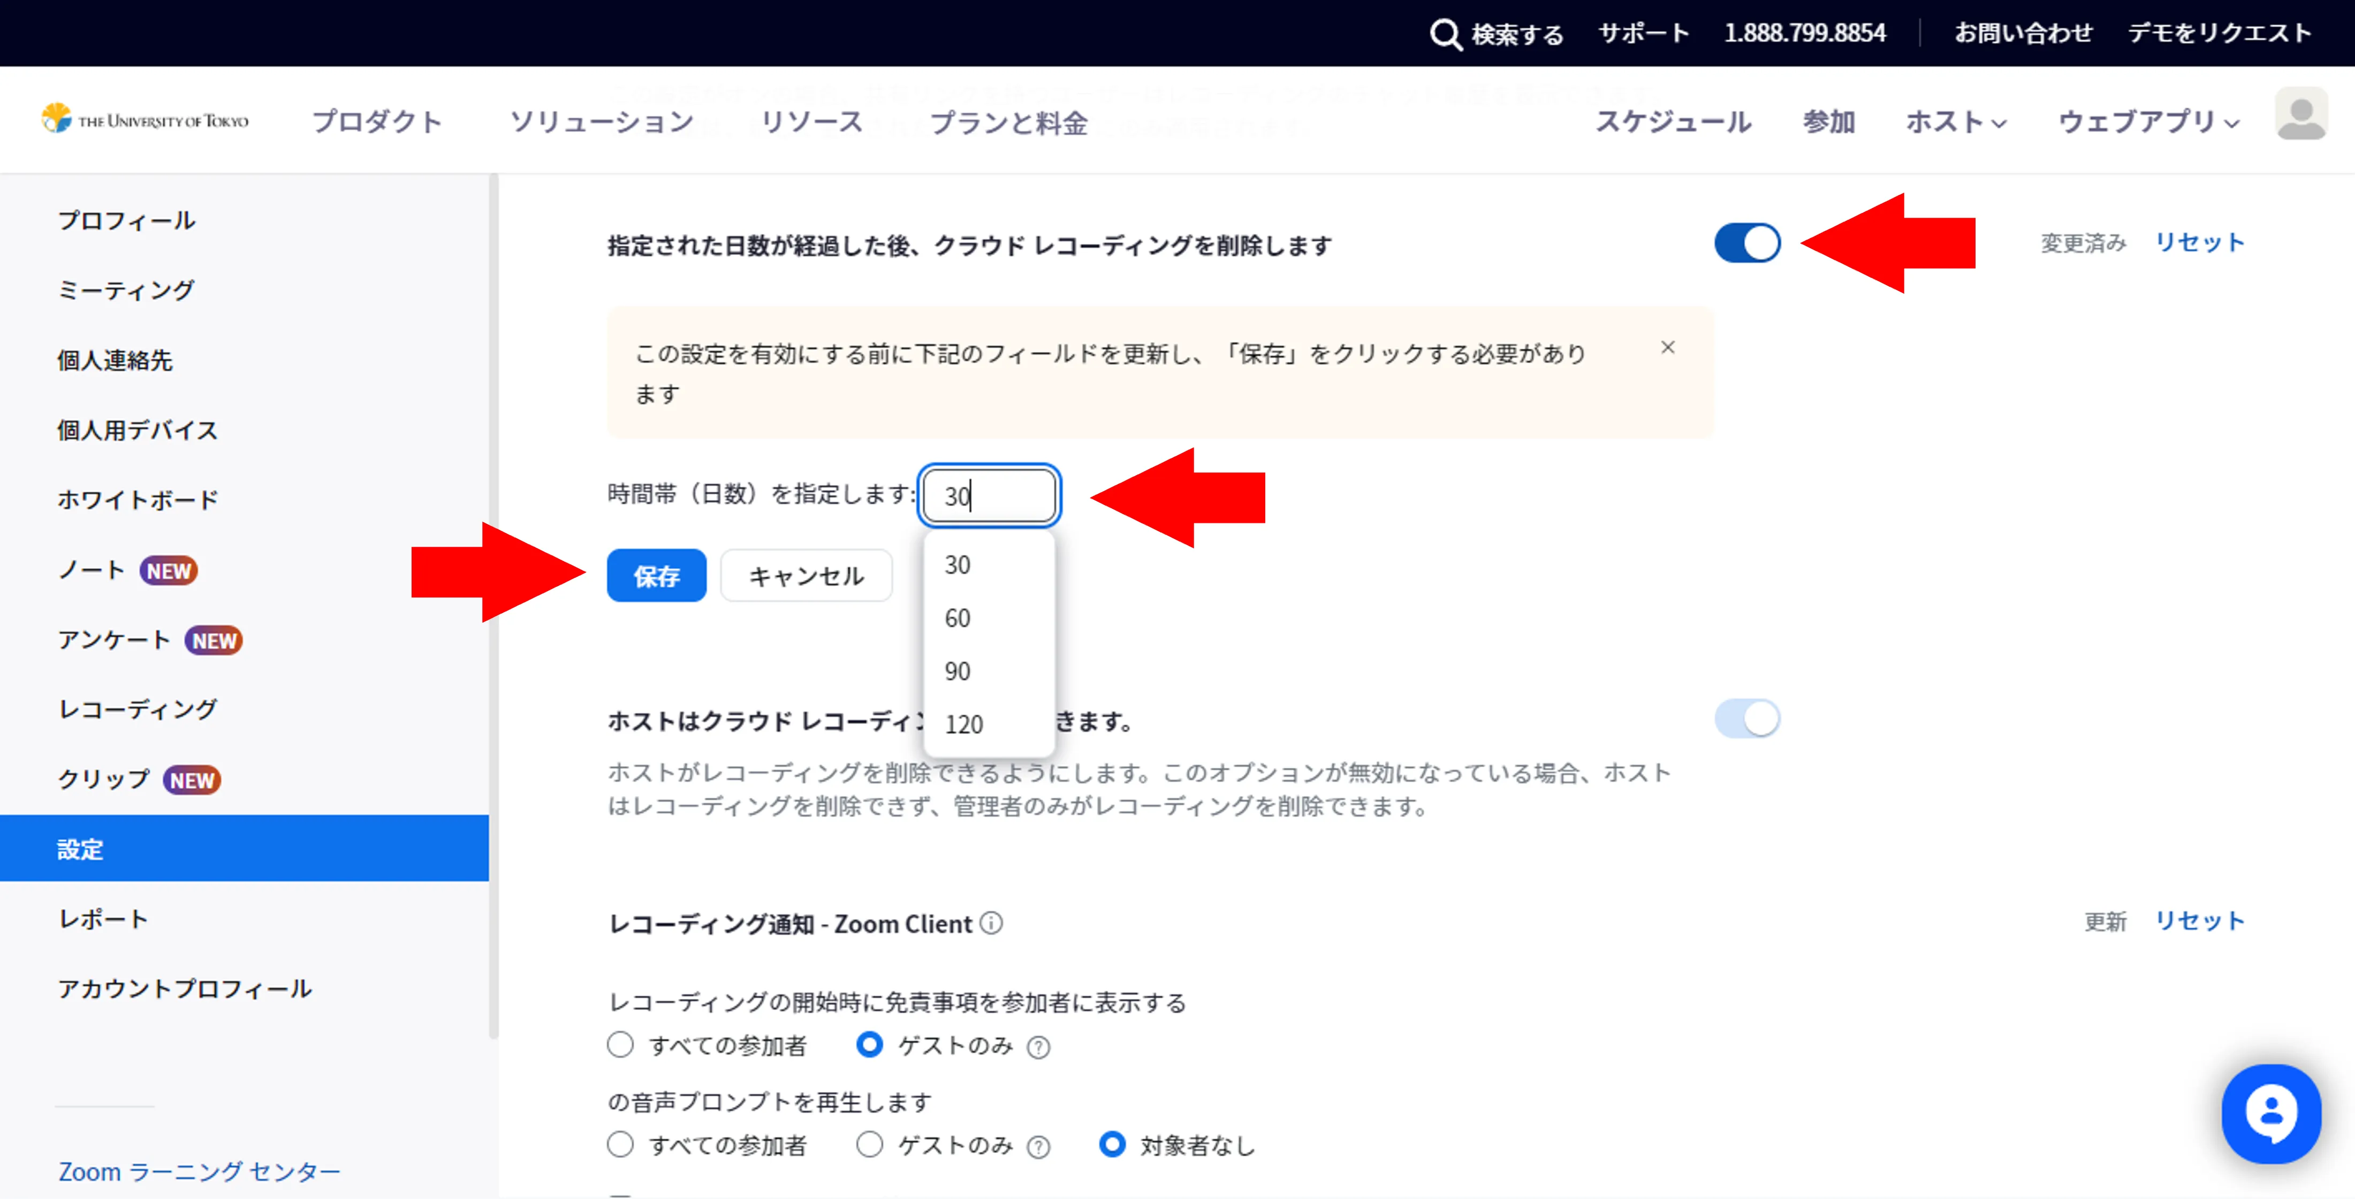
Task: Dismiss the save-required notice with X
Action: tap(1668, 347)
